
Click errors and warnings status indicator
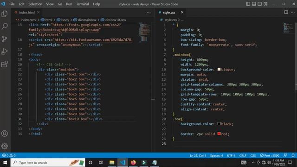9,155
